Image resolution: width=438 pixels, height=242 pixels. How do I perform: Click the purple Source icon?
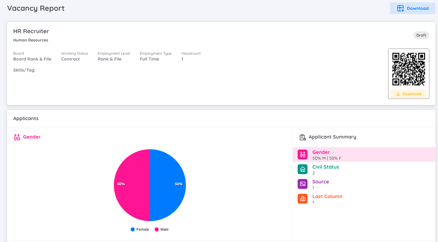303,184
